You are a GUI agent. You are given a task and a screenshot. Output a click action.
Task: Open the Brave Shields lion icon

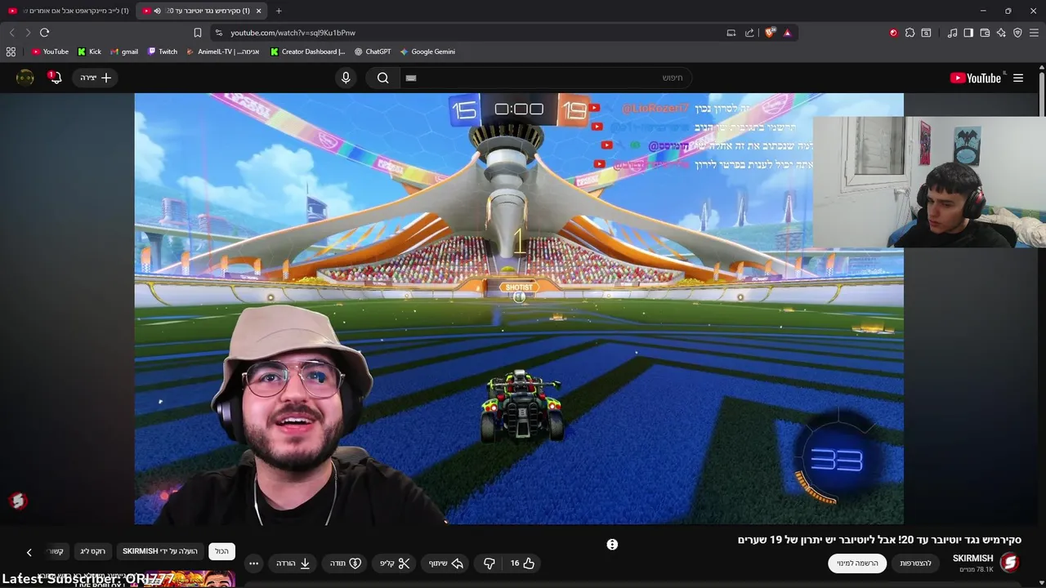(x=770, y=33)
